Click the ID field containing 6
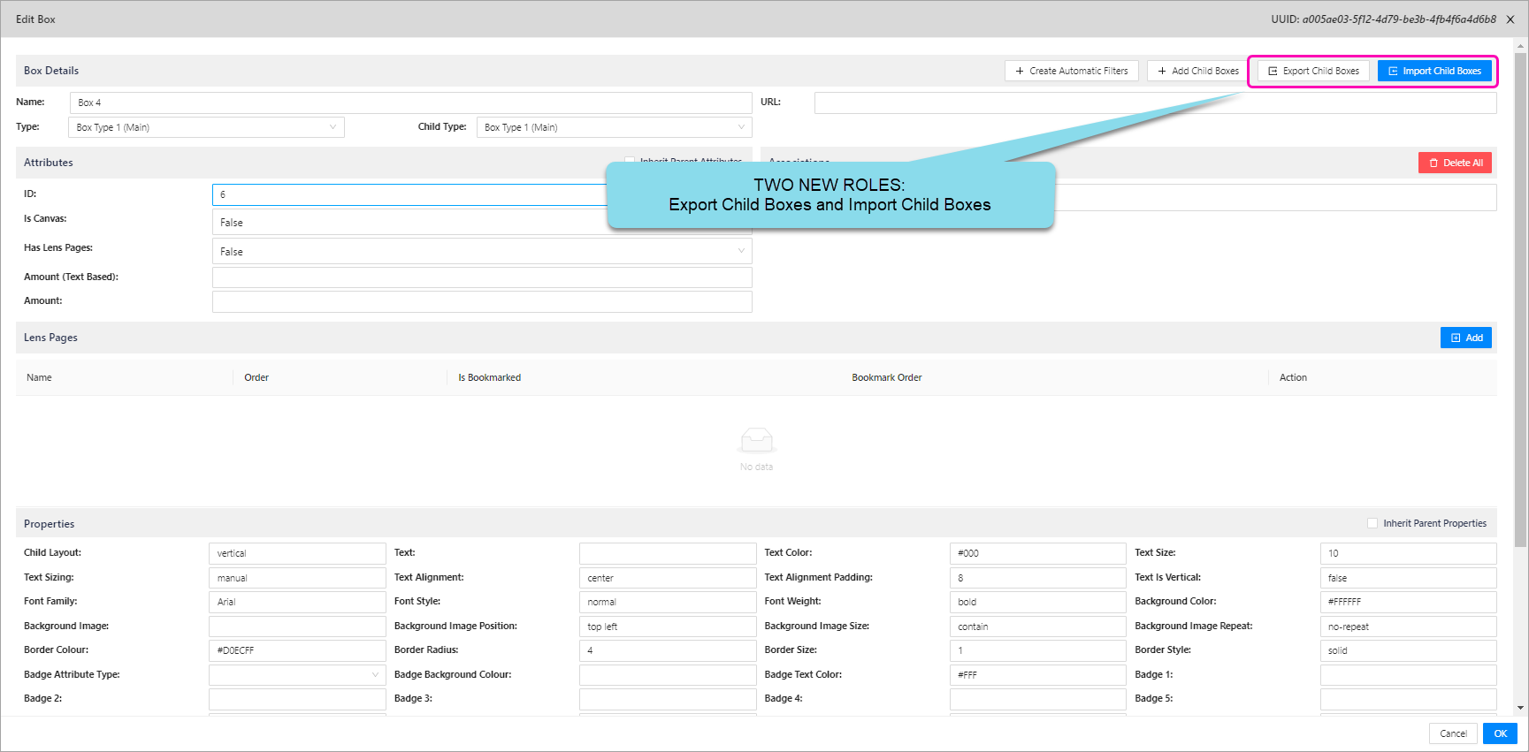This screenshot has height=752, width=1529. (x=409, y=194)
